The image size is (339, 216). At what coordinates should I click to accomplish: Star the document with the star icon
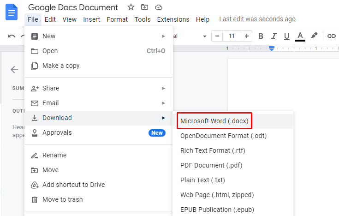tap(131, 7)
